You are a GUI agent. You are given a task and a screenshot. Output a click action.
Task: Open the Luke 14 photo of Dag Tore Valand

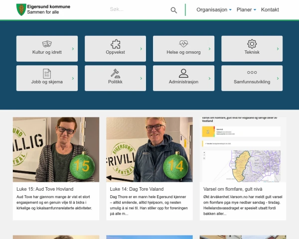149,149
